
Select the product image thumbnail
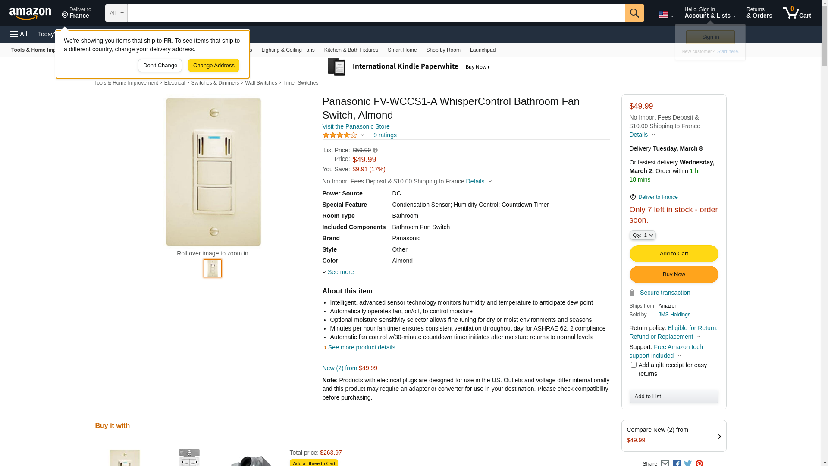pos(213,268)
